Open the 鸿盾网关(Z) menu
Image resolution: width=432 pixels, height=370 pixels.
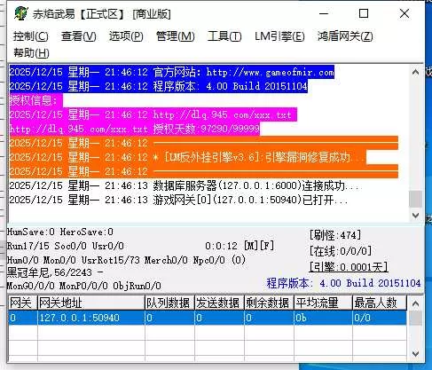(x=345, y=36)
